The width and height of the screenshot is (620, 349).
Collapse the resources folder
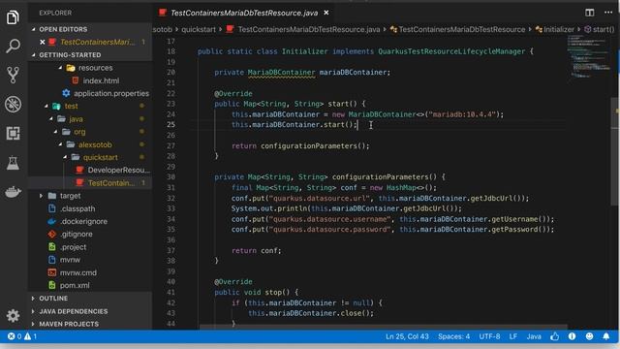pos(60,68)
